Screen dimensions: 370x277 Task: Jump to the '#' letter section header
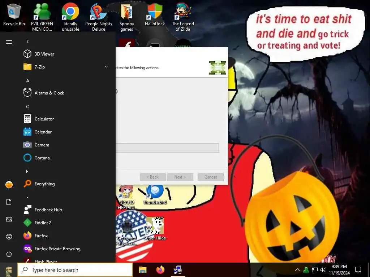tap(27, 41)
